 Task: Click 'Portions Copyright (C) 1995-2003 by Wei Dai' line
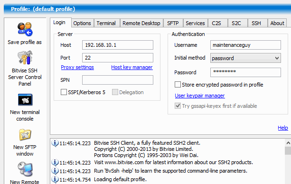tap(146, 155)
